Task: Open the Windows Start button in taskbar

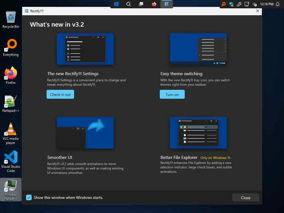Action: (116, 4)
